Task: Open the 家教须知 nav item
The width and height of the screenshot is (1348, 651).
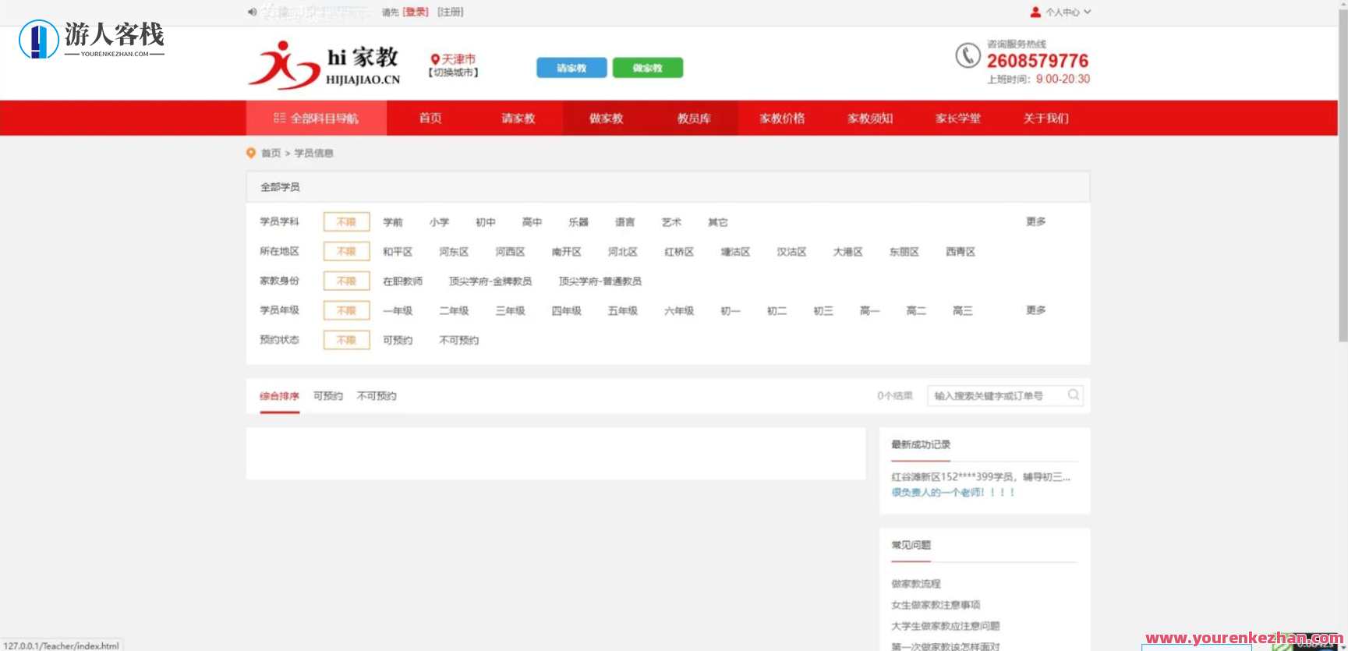Action: [870, 119]
